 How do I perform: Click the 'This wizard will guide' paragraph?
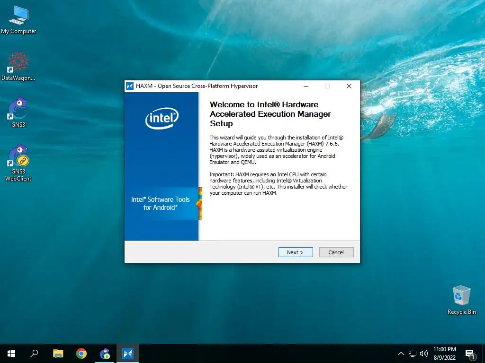pyautogui.click(x=277, y=150)
